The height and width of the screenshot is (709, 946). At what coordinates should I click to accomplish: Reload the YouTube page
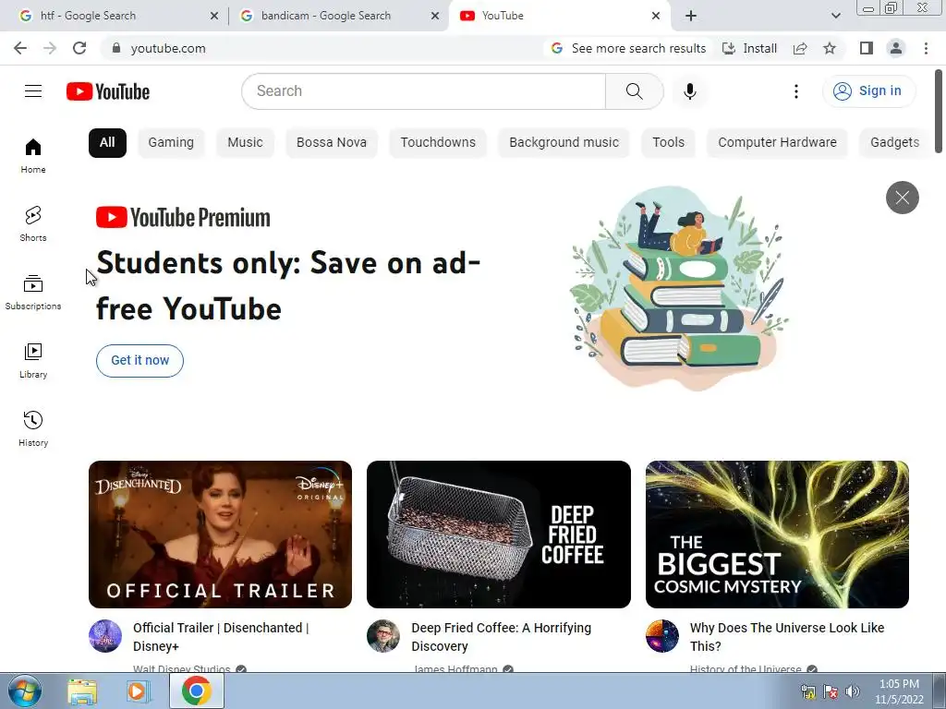[x=79, y=48]
